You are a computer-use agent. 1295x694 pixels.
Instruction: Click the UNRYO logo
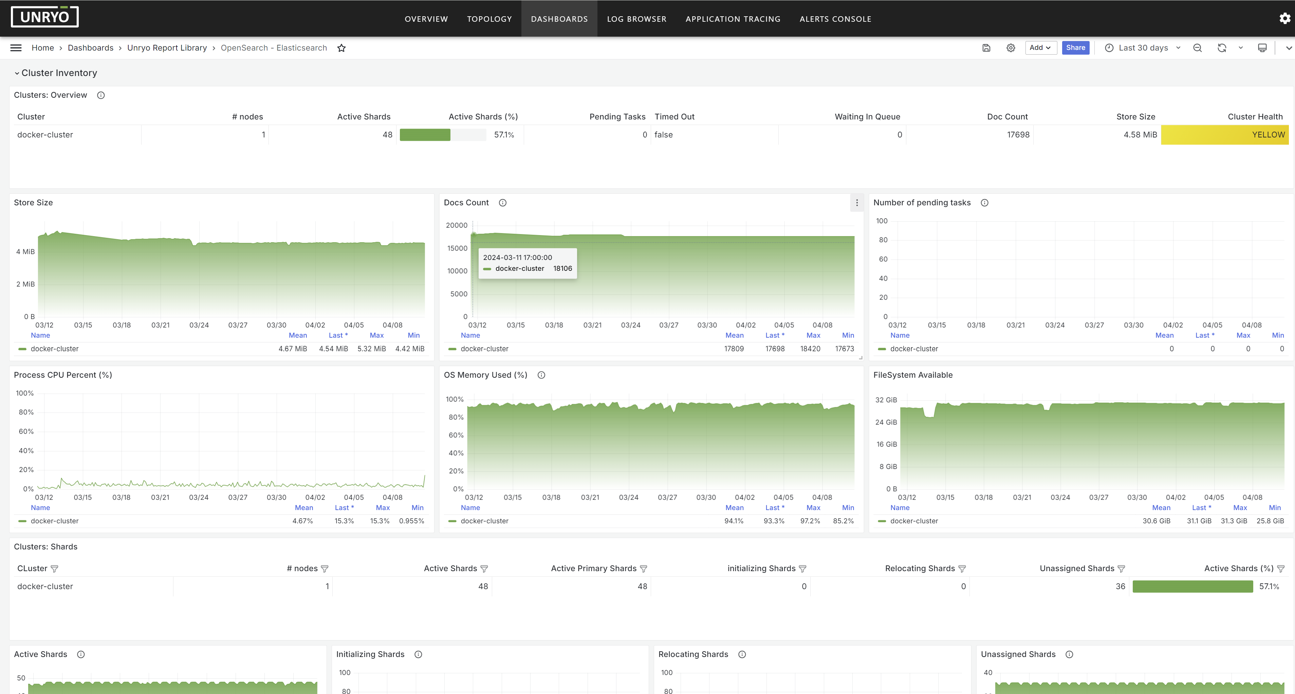[45, 17]
